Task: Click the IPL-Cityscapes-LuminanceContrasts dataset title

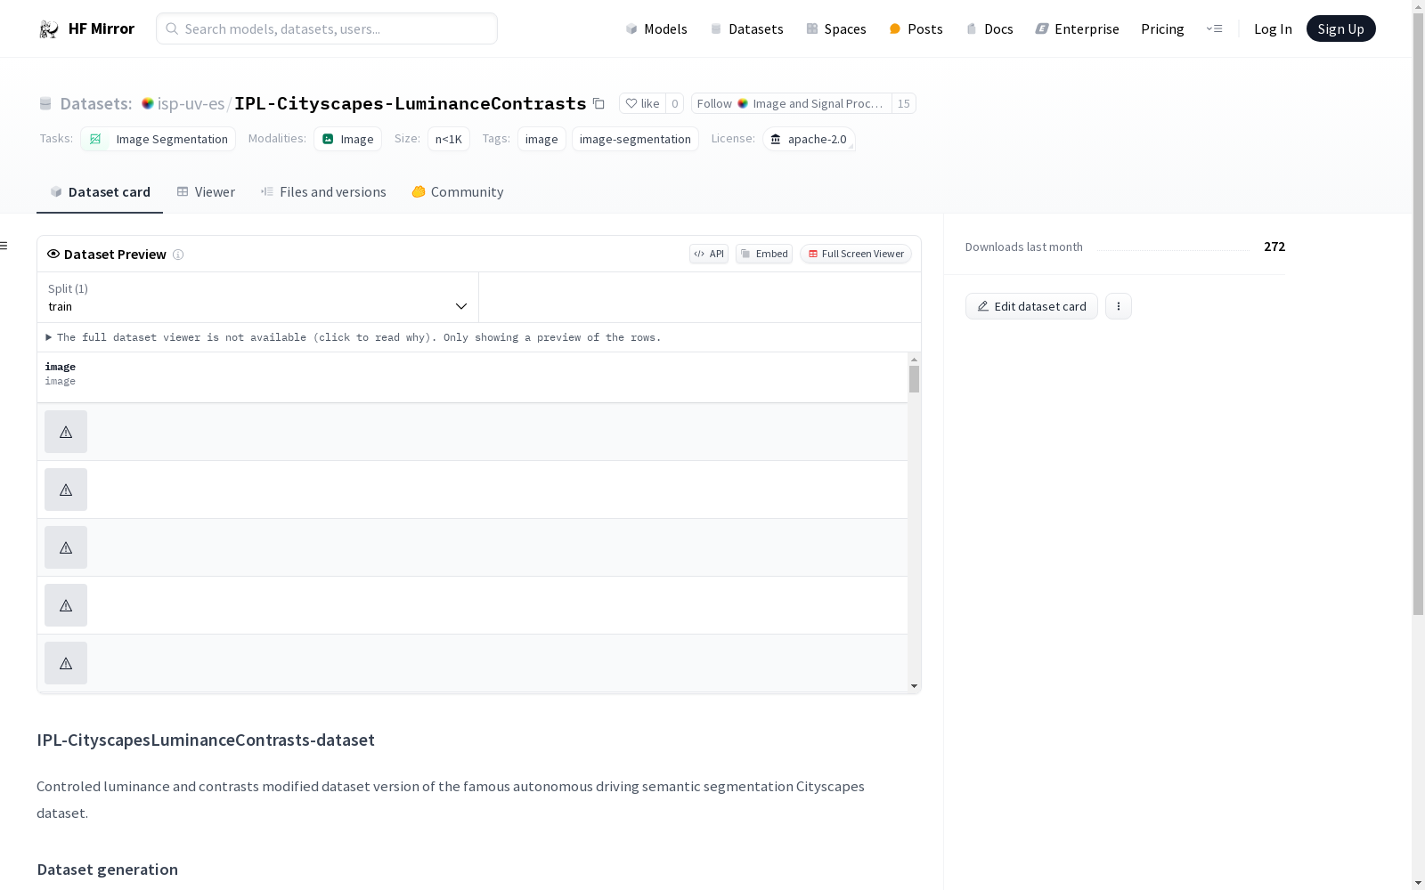Action: 411,103
